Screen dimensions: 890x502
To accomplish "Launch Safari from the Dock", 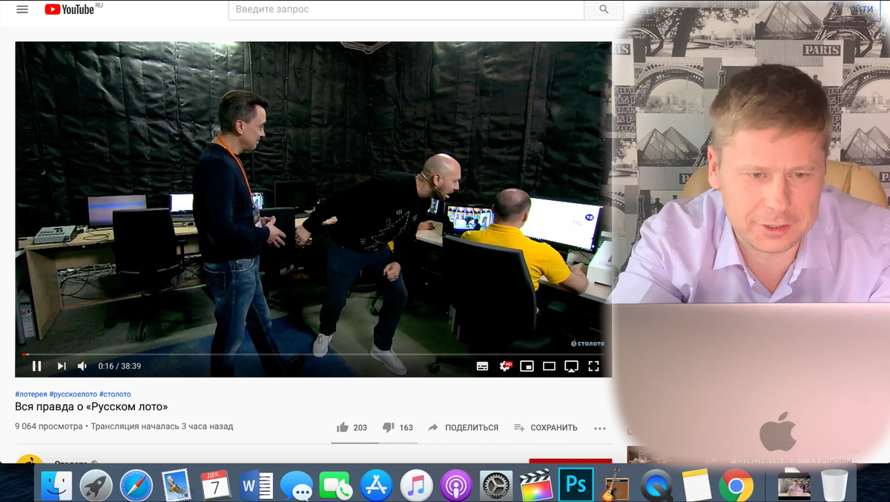I will (x=136, y=486).
